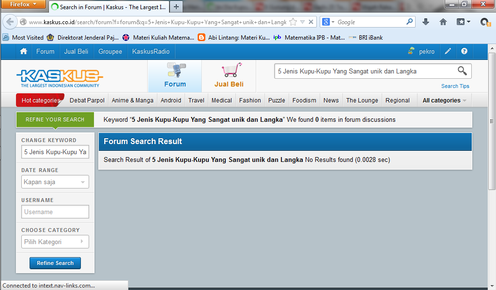This screenshot has width=496, height=290.
Task: Open Medical category
Action: pos(222,101)
